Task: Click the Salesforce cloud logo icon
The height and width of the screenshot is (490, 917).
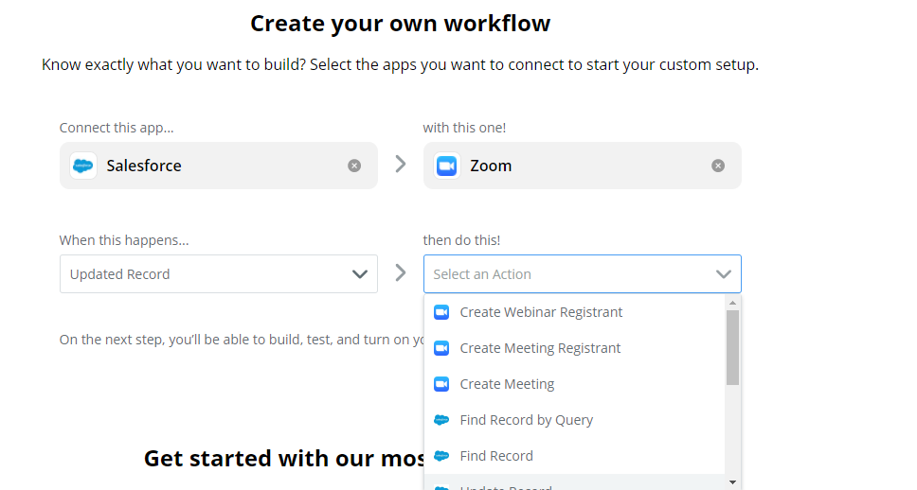Action: [83, 166]
